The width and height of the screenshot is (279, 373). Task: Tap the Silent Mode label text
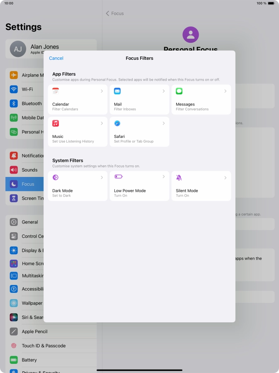[x=187, y=191]
